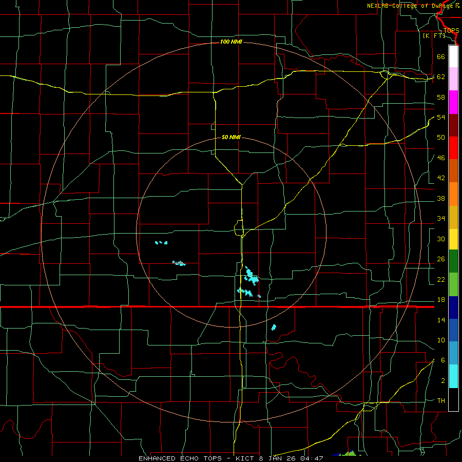This screenshot has width=462, height=462.
Task: Select the yellow legend color block
Action: tap(453, 239)
